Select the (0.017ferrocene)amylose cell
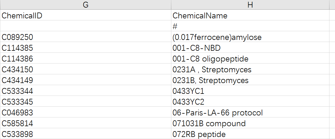This screenshot has height=139, width=335. [250, 37]
